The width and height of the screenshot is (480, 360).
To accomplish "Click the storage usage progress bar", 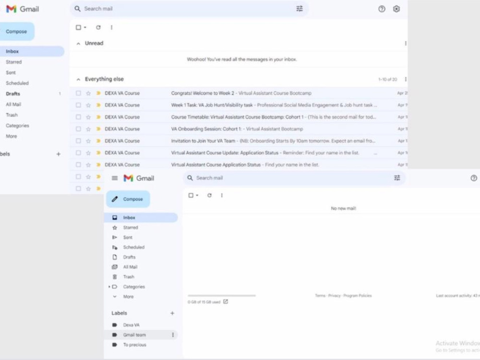I will 222,296.
